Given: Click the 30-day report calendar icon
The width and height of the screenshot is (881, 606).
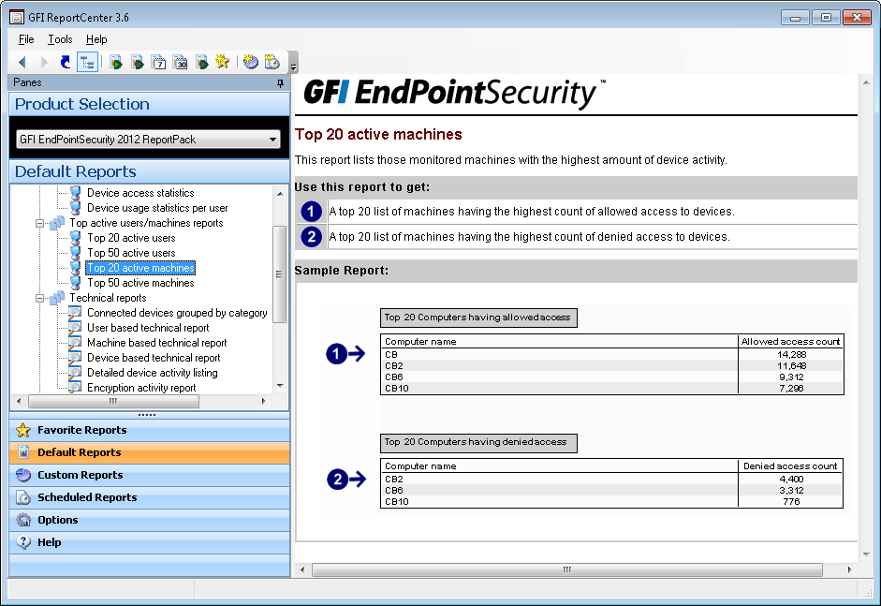Looking at the screenshot, I should 180,62.
